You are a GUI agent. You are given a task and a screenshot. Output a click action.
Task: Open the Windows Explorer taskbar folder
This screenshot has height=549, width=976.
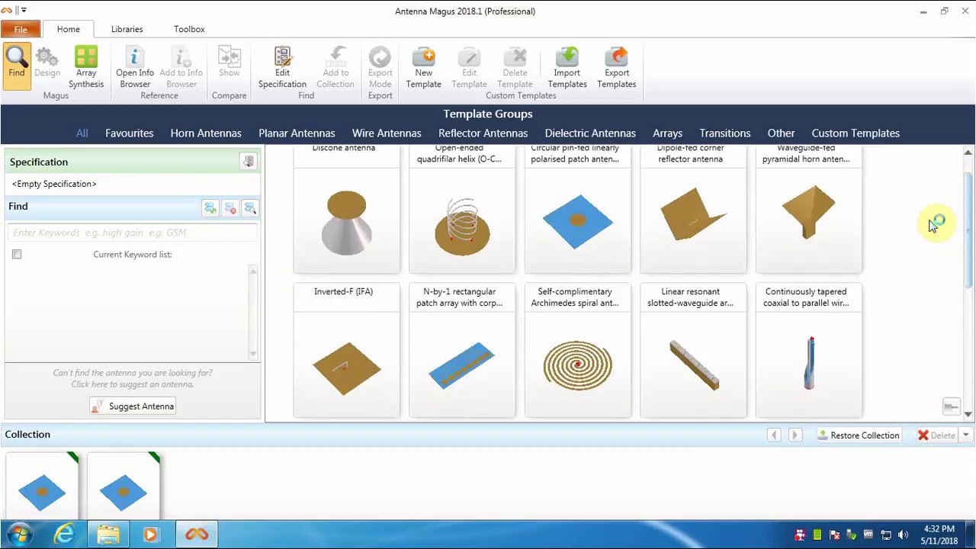pos(108,535)
